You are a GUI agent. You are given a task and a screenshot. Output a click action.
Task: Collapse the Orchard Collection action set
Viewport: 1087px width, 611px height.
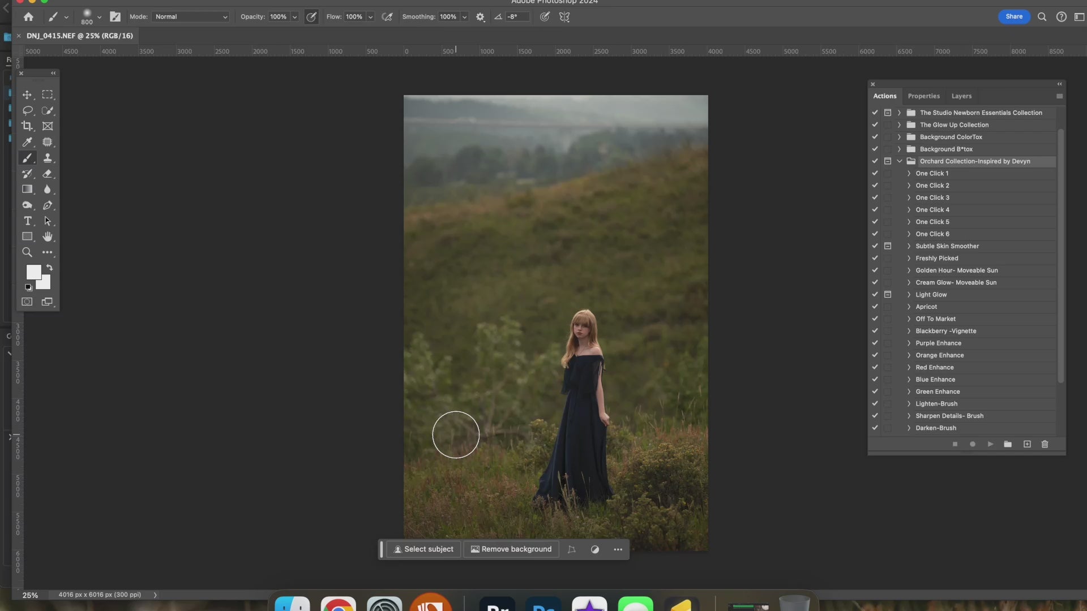point(899,161)
